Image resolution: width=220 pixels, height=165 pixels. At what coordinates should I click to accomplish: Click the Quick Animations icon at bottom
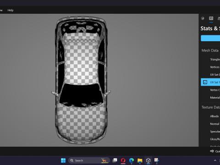[x=212, y=151]
